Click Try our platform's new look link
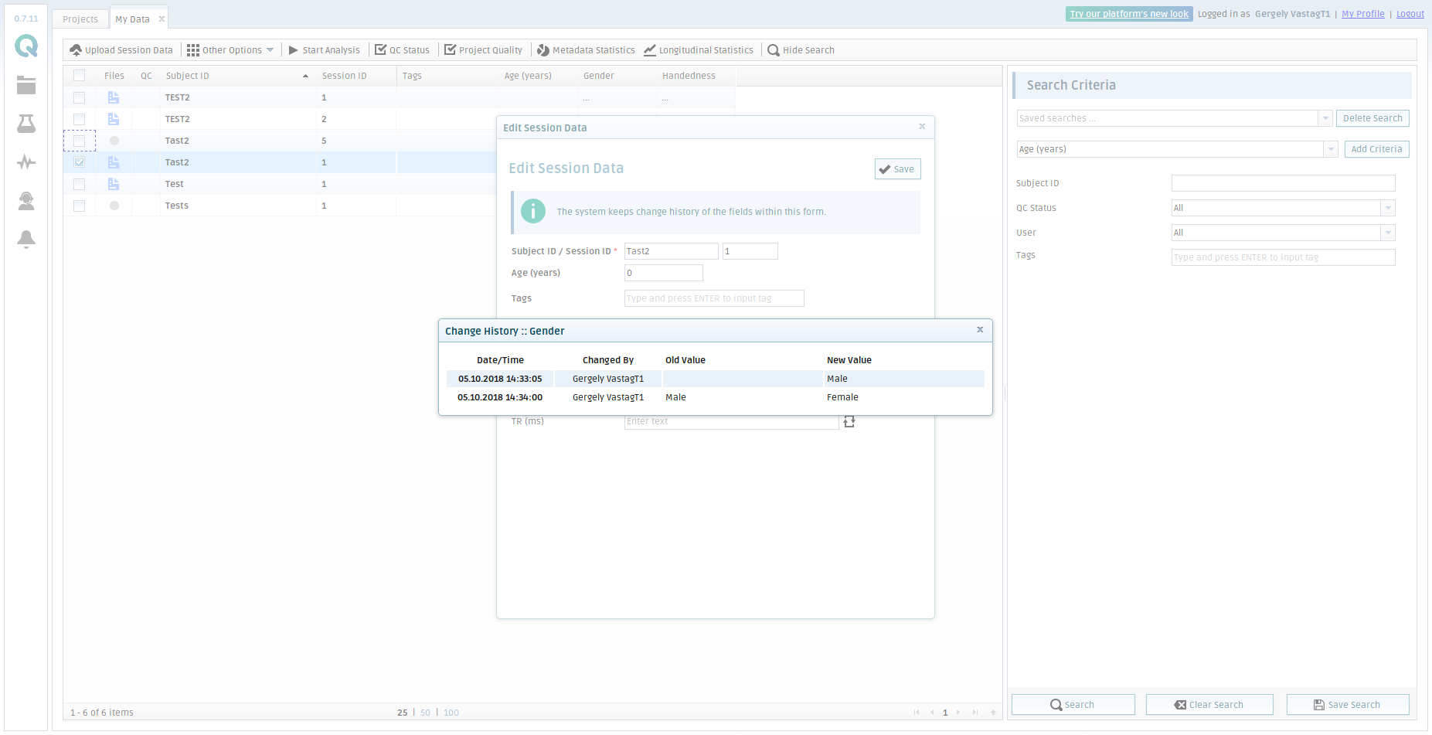The width and height of the screenshot is (1432, 735). point(1129,14)
